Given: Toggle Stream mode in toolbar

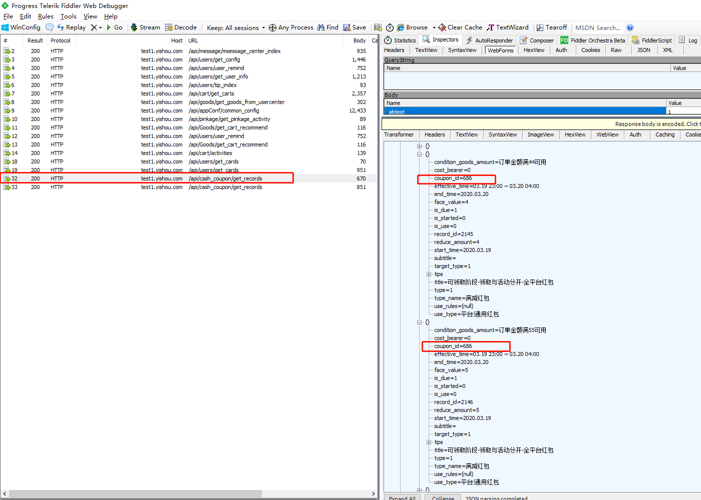Looking at the screenshot, I should pyautogui.click(x=145, y=27).
